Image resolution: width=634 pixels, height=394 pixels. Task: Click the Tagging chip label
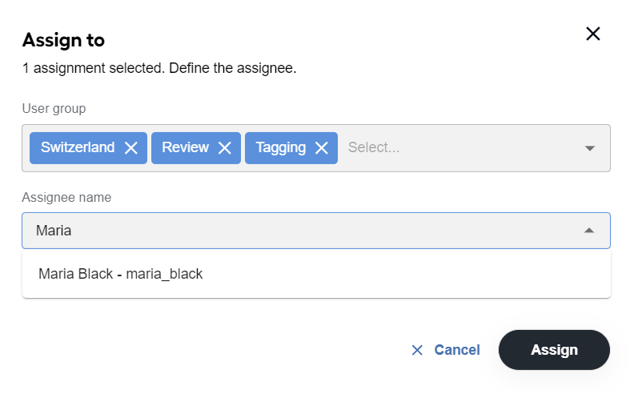(x=281, y=147)
